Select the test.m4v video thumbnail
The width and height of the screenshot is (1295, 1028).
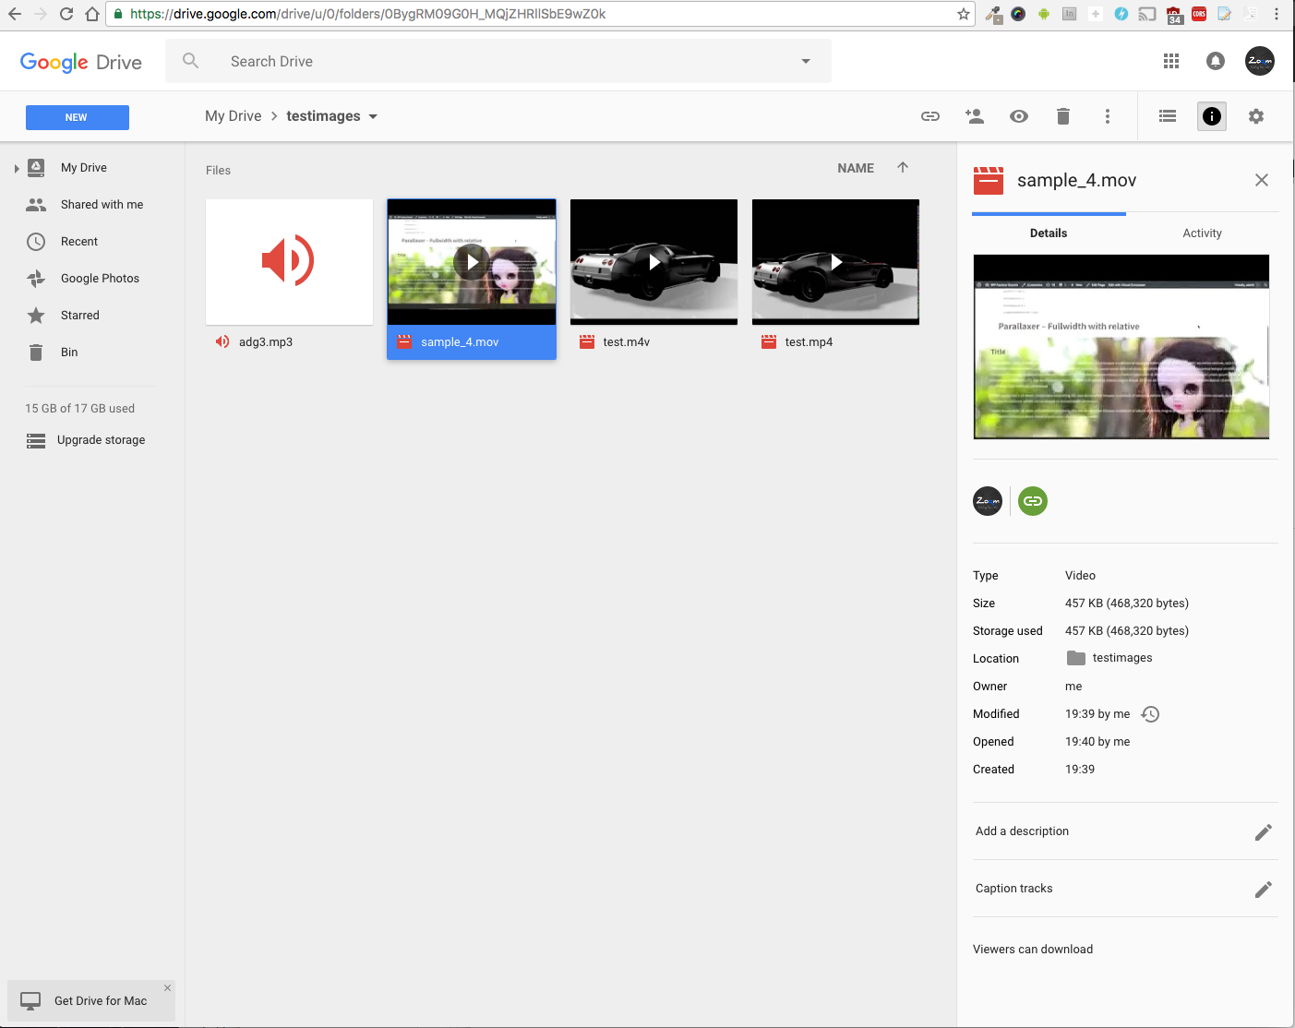click(x=653, y=262)
